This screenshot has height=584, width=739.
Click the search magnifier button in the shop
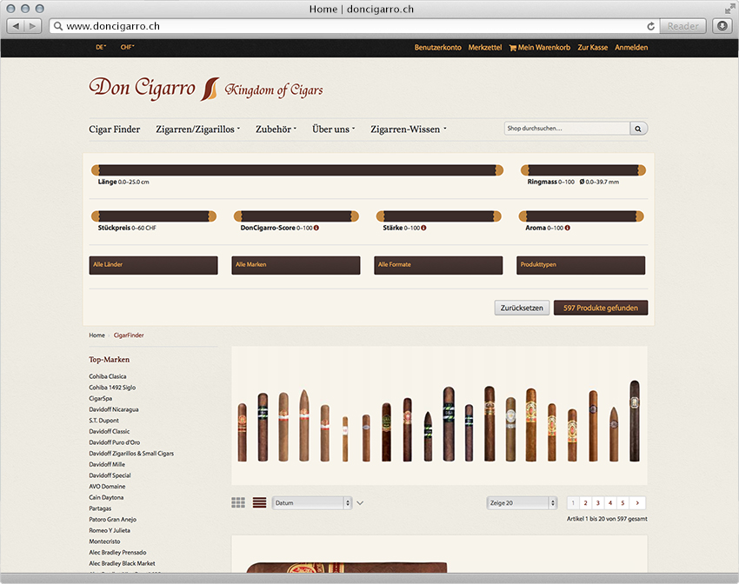click(638, 129)
